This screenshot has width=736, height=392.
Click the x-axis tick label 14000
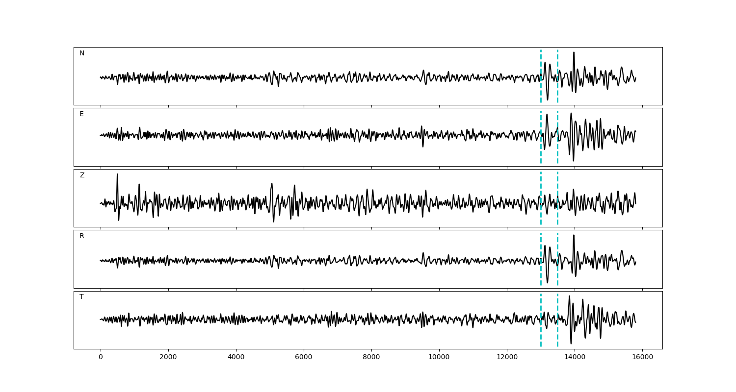[575, 357]
